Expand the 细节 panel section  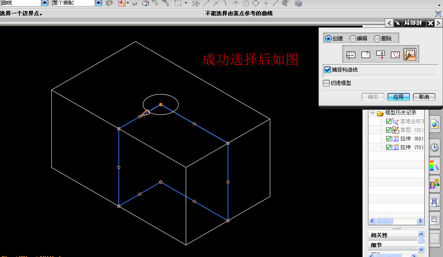(393, 245)
